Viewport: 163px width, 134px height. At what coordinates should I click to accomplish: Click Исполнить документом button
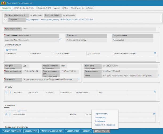52,131
